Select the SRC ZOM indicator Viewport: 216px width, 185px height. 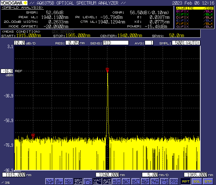point(78,181)
